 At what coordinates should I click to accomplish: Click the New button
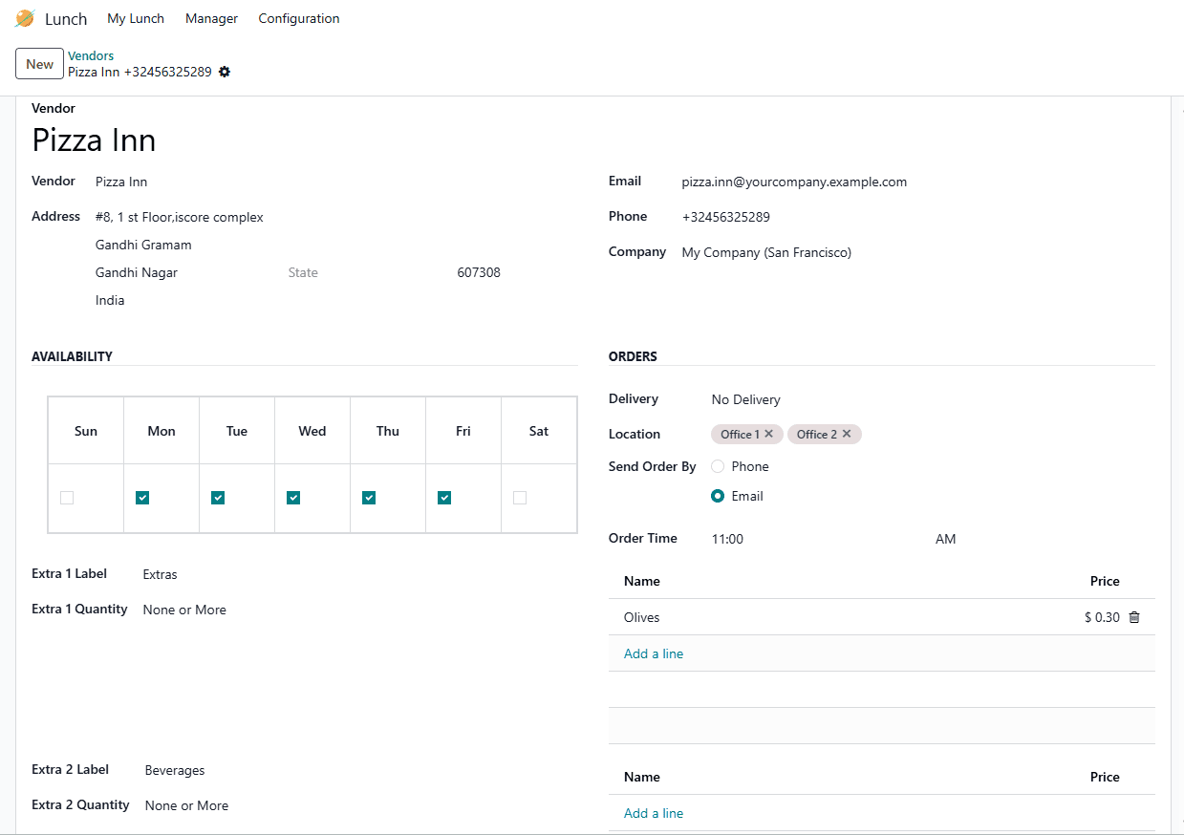pos(39,64)
